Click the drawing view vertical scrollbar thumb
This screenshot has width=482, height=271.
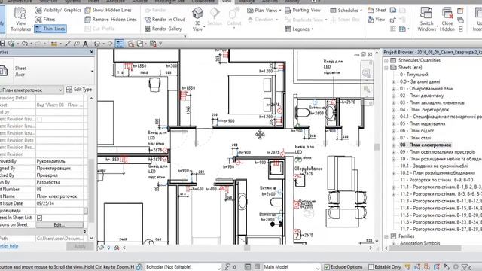pos(377,147)
